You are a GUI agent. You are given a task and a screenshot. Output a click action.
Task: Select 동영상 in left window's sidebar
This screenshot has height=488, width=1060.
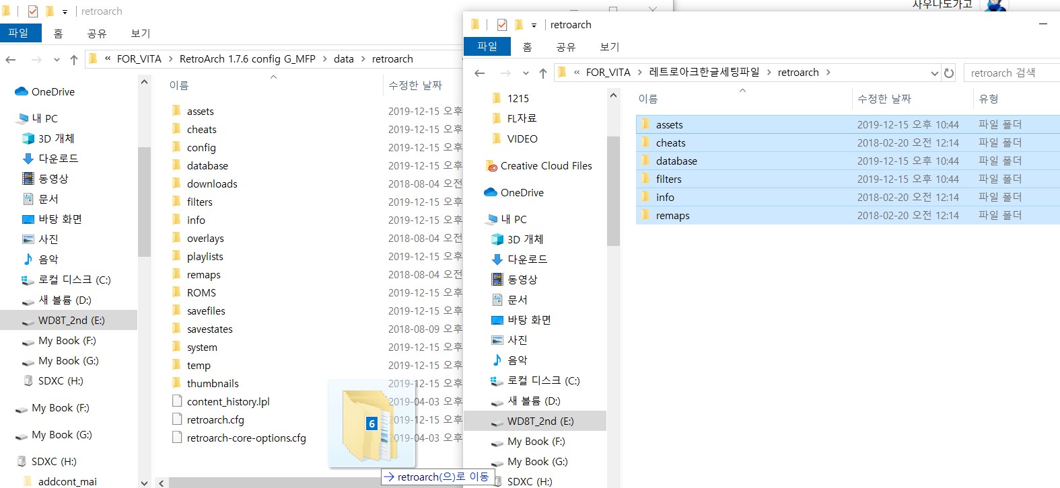[x=53, y=179]
